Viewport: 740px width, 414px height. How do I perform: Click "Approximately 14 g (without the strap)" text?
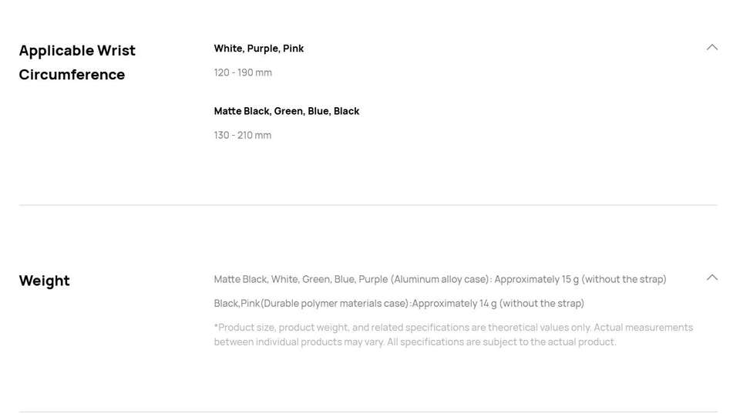pos(498,303)
